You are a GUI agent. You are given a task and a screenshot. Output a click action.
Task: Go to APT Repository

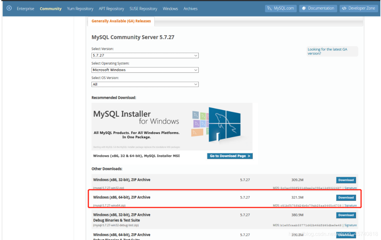tap(111, 9)
